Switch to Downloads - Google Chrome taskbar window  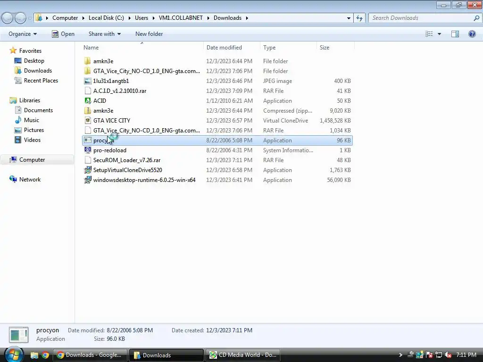tap(90, 355)
